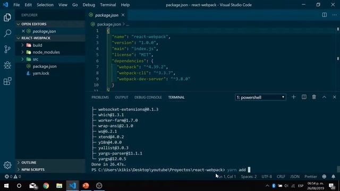
Task: Open the Source Control view
Action: (7, 49)
